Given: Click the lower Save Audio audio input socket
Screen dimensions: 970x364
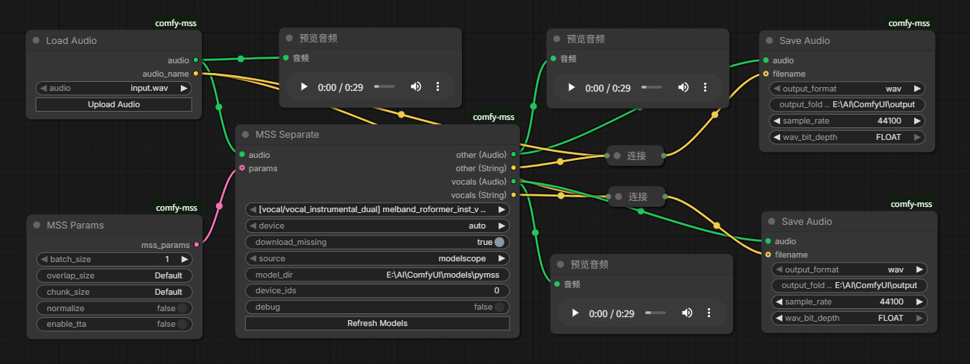Looking at the screenshot, I should coord(768,241).
